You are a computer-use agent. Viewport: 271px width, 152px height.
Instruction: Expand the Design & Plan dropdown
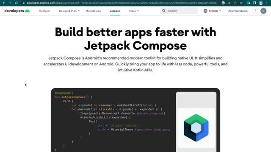(69, 11)
